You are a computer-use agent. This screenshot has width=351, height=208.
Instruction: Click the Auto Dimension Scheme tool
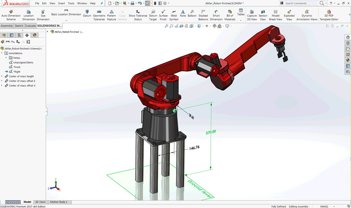click(11, 15)
